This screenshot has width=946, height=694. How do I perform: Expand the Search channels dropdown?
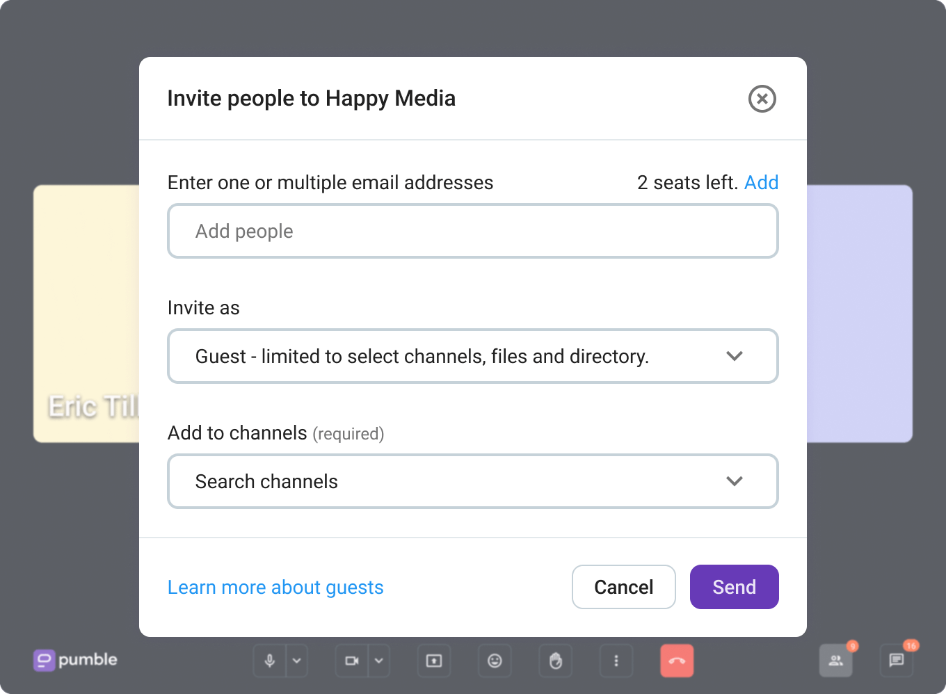click(472, 481)
